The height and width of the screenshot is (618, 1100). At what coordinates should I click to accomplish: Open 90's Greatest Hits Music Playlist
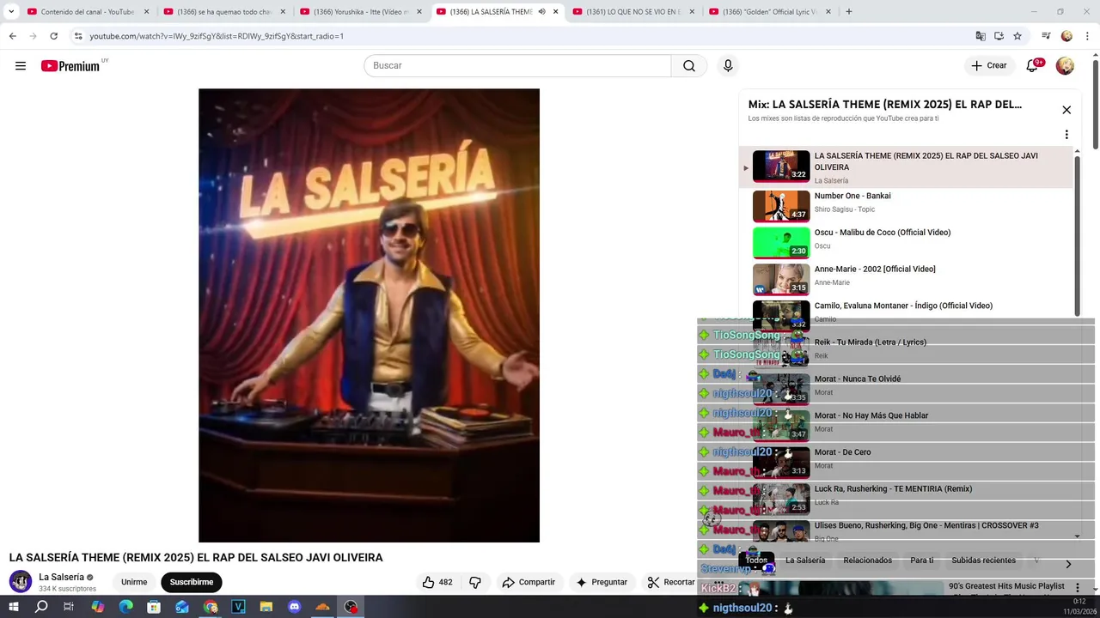(1006, 586)
